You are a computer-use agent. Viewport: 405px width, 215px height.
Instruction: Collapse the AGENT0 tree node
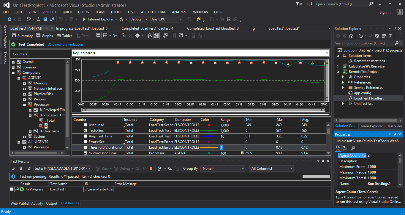19,78
